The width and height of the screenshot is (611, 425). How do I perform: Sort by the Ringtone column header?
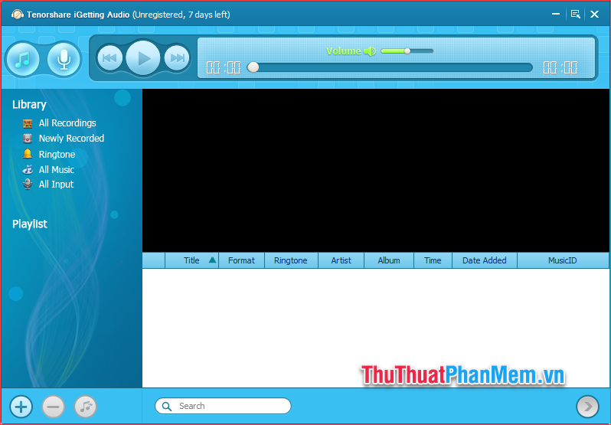(291, 260)
